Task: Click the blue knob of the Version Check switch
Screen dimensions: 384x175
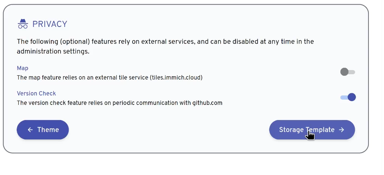Action: 352,97
